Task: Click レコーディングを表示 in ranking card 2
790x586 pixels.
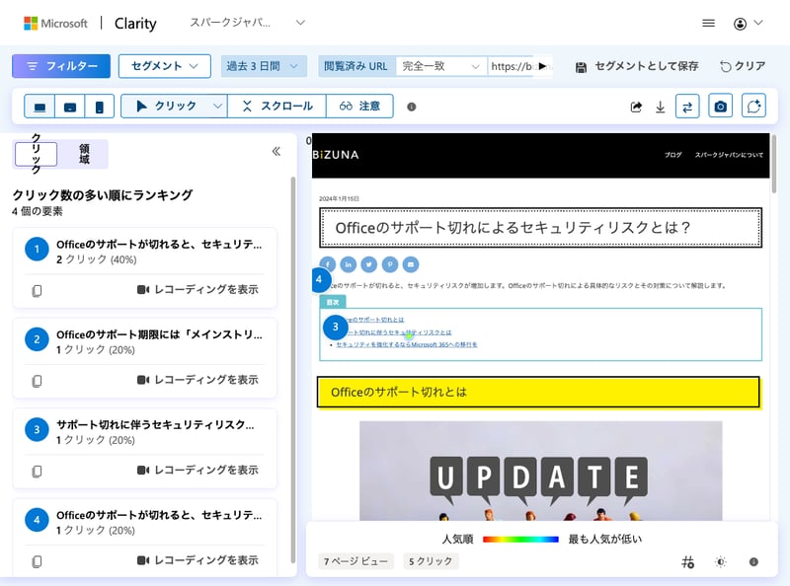Action: coord(197,380)
